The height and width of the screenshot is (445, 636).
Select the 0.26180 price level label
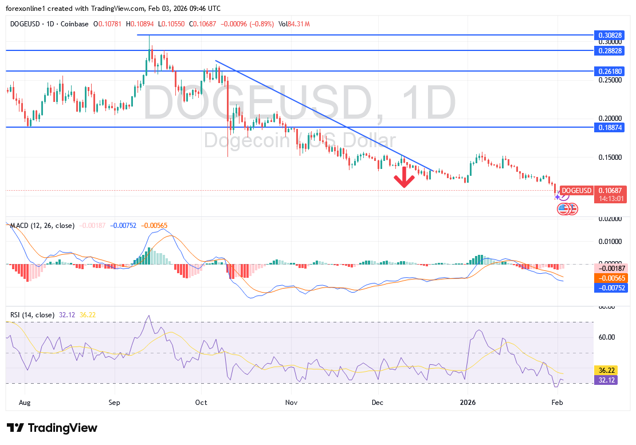(x=610, y=71)
